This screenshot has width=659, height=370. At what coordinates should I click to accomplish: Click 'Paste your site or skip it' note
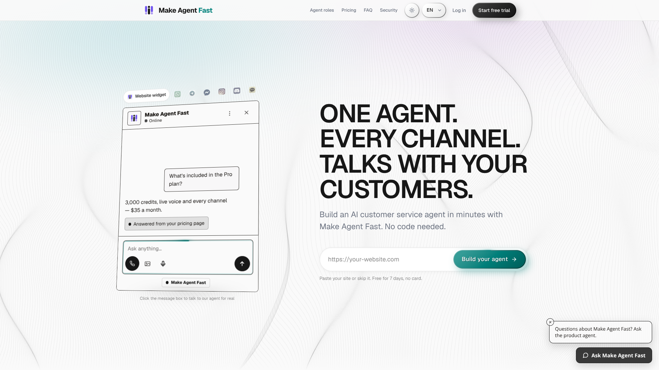click(x=371, y=278)
